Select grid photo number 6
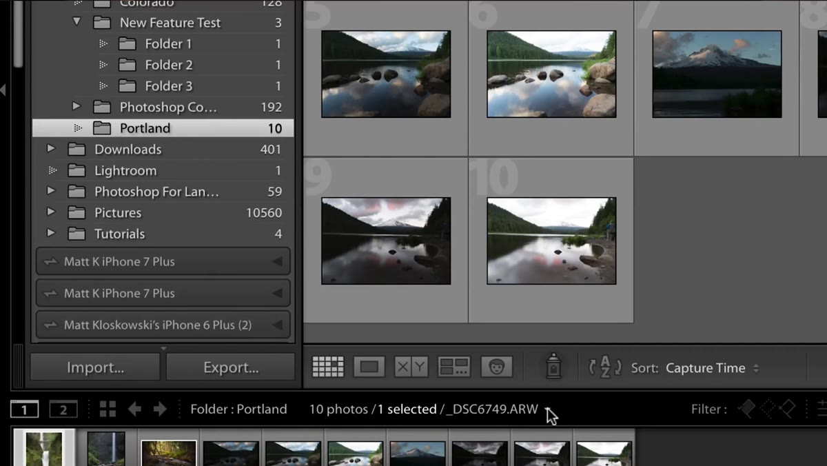Viewport: 827px width, 466px height. 551,74
